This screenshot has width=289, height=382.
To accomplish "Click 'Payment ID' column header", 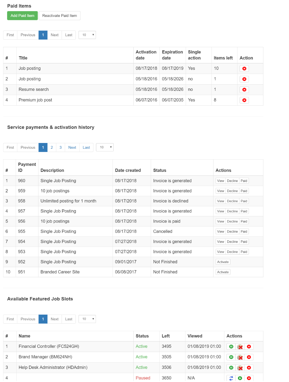I will coord(27,167).
